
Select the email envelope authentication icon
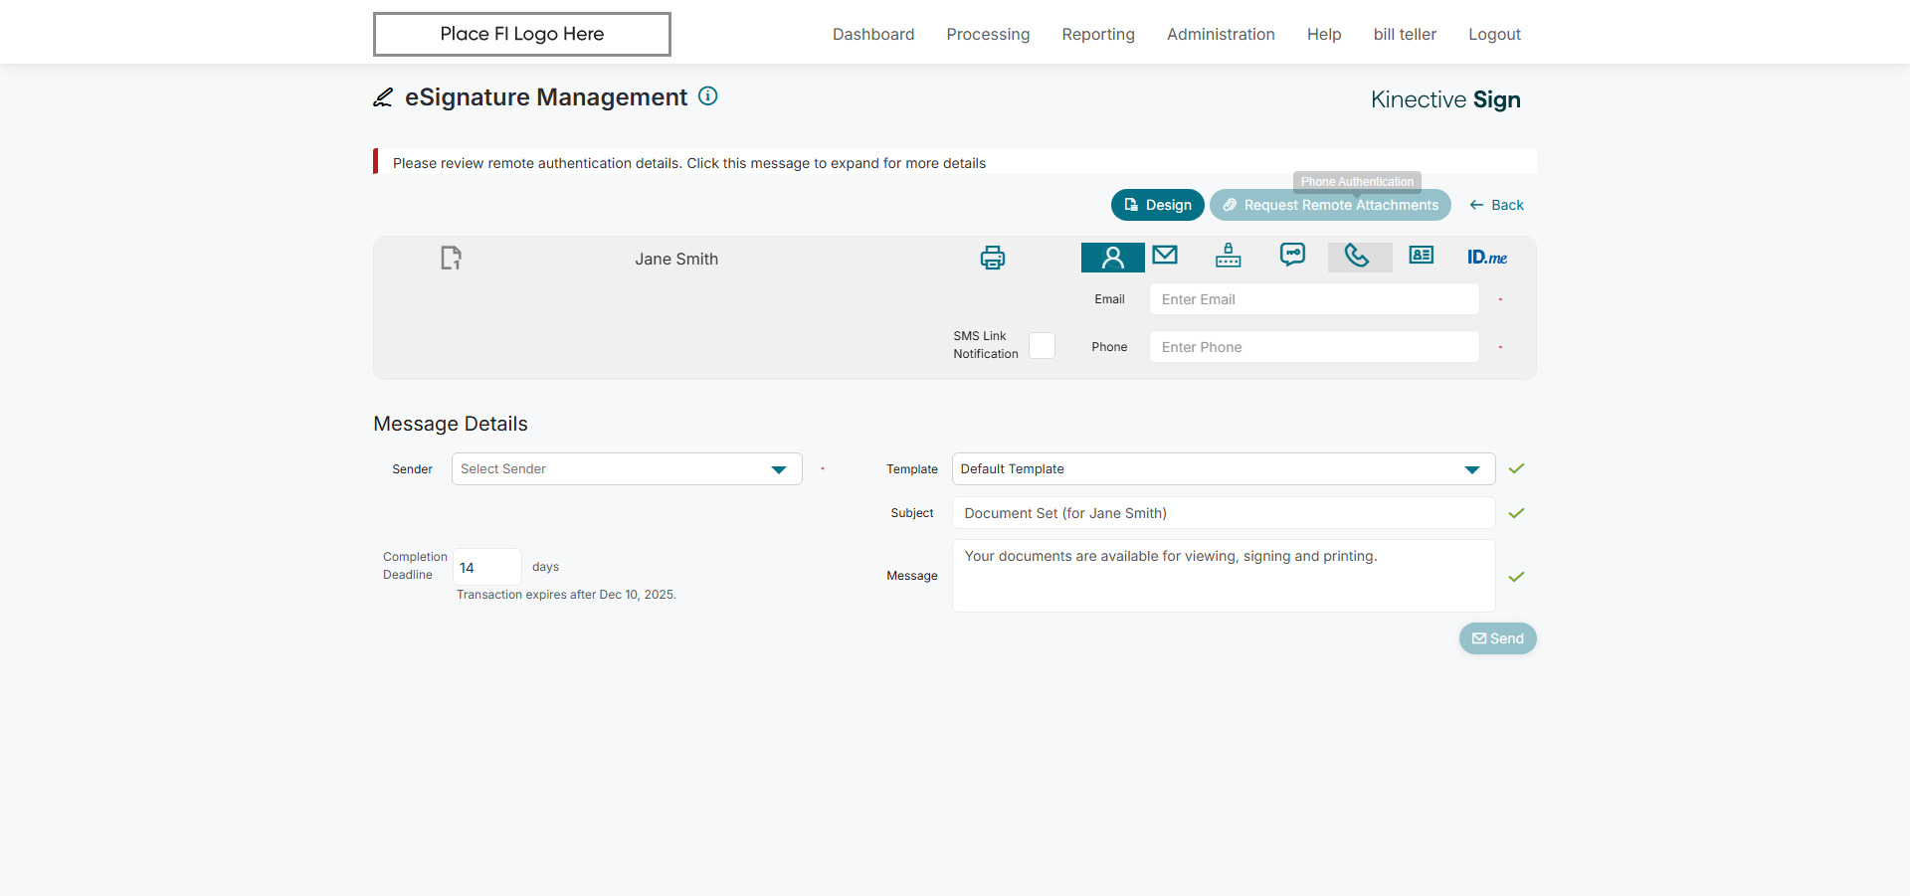pos(1165,256)
